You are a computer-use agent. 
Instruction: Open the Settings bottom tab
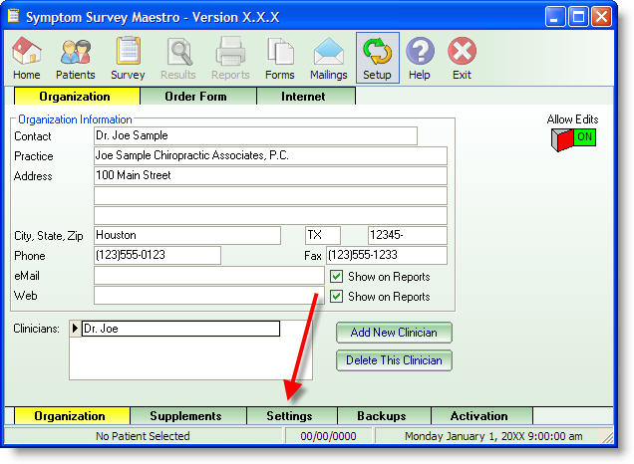coord(289,416)
